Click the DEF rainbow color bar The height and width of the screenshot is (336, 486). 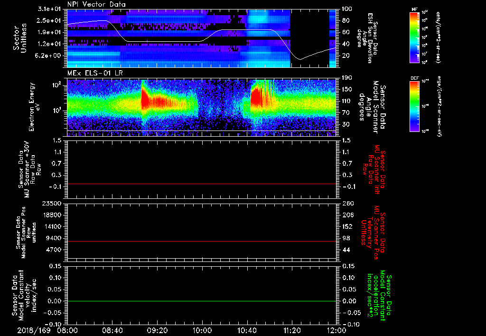414,106
